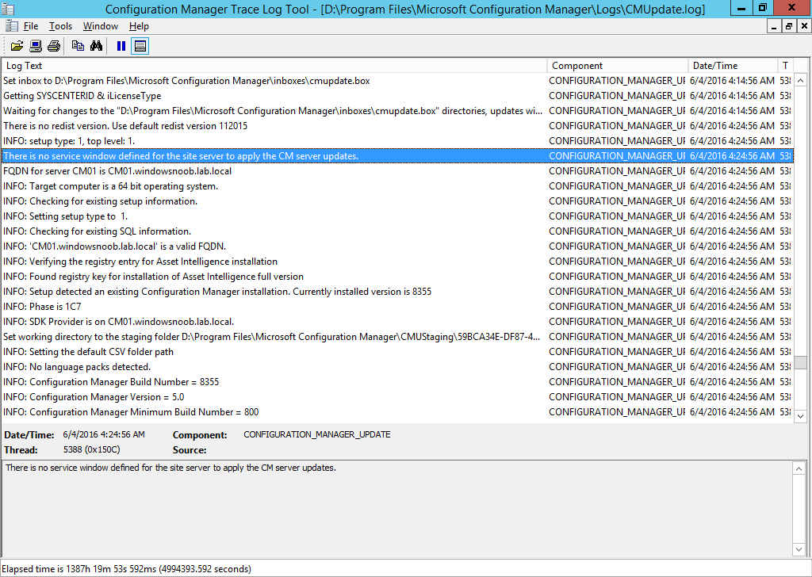The width and height of the screenshot is (812, 577).
Task: Click the 'Source:' label in details panel
Action: pyautogui.click(x=190, y=450)
